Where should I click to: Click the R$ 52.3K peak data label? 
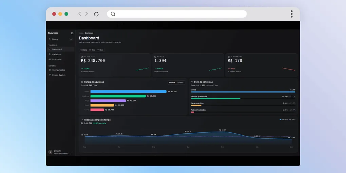pos(223,130)
